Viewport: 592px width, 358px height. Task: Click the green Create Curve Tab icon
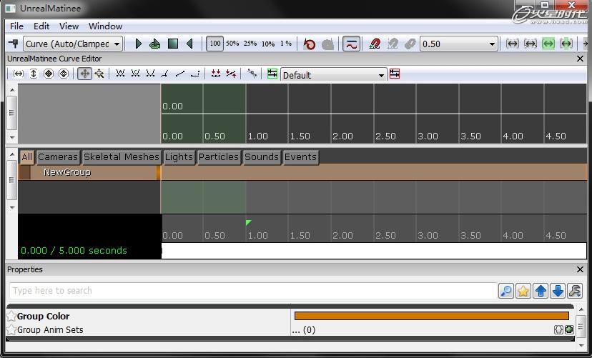tap(272, 74)
